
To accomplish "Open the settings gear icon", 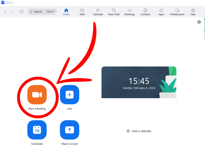I will click(199, 22).
